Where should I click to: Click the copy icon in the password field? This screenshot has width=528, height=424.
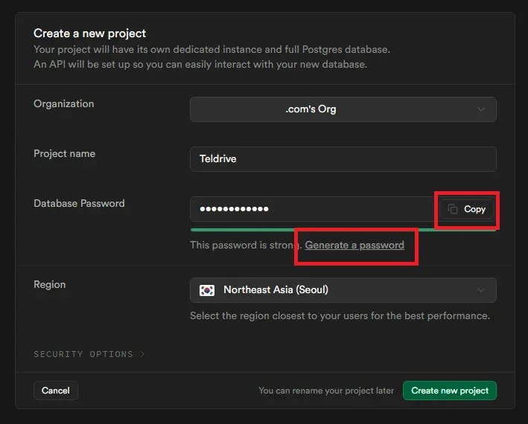[x=453, y=210]
